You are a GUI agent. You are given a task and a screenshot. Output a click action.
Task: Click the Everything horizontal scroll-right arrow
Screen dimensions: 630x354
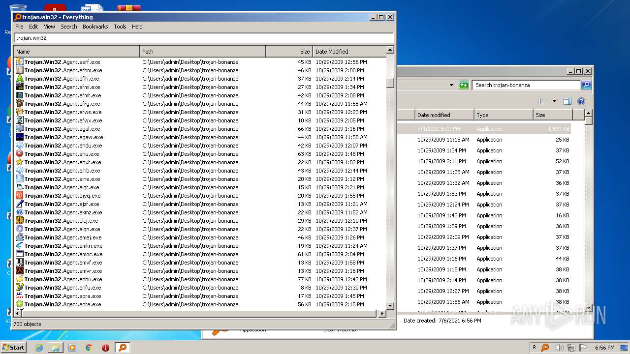click(382, 313)
